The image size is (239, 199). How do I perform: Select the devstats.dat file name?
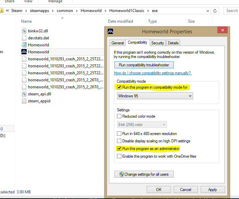coord(38,38)
